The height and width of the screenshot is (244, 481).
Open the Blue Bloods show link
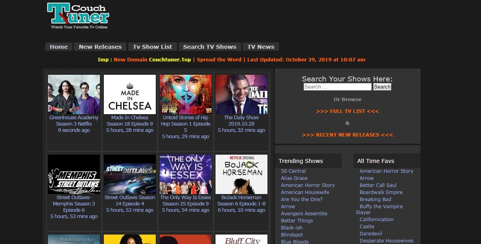(x=295, y=242)
